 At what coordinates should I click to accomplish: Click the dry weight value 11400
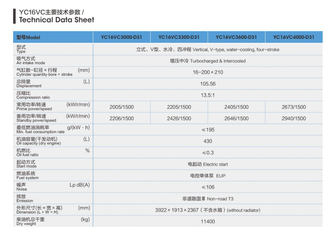pos(208,222)
